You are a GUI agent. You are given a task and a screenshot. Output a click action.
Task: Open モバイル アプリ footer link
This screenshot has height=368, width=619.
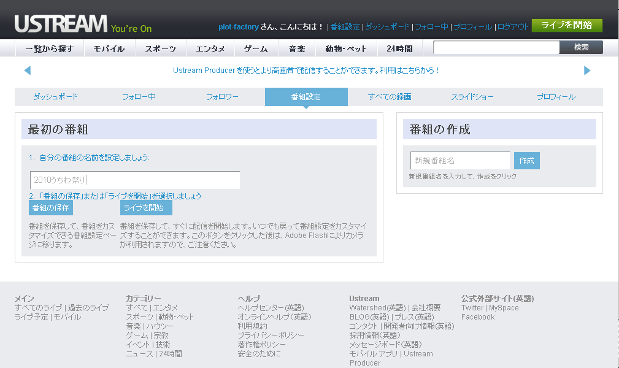[374, 354]
